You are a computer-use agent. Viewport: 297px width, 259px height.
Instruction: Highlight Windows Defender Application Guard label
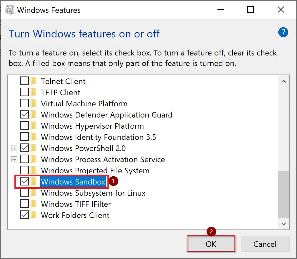click(107, 115)
